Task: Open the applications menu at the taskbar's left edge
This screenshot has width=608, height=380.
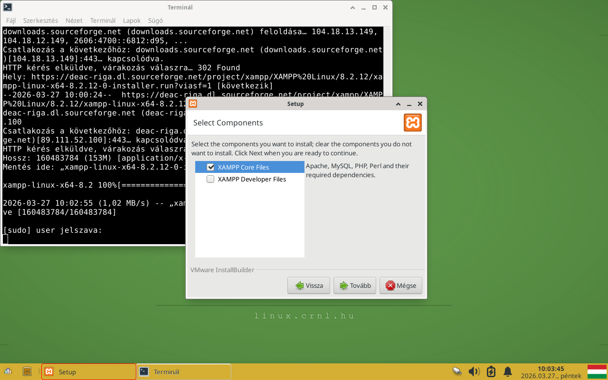Action: (8, 371)
